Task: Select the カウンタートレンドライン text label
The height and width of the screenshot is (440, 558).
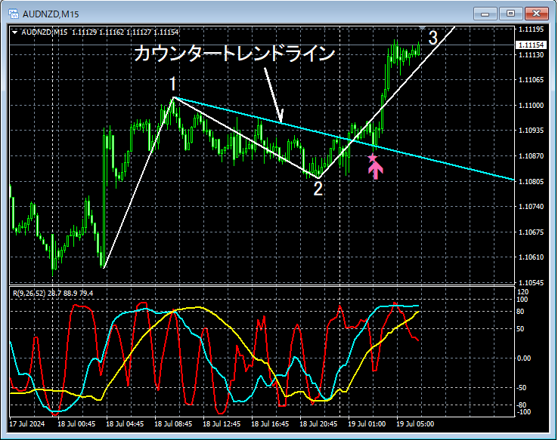Action: pos(235,54)
